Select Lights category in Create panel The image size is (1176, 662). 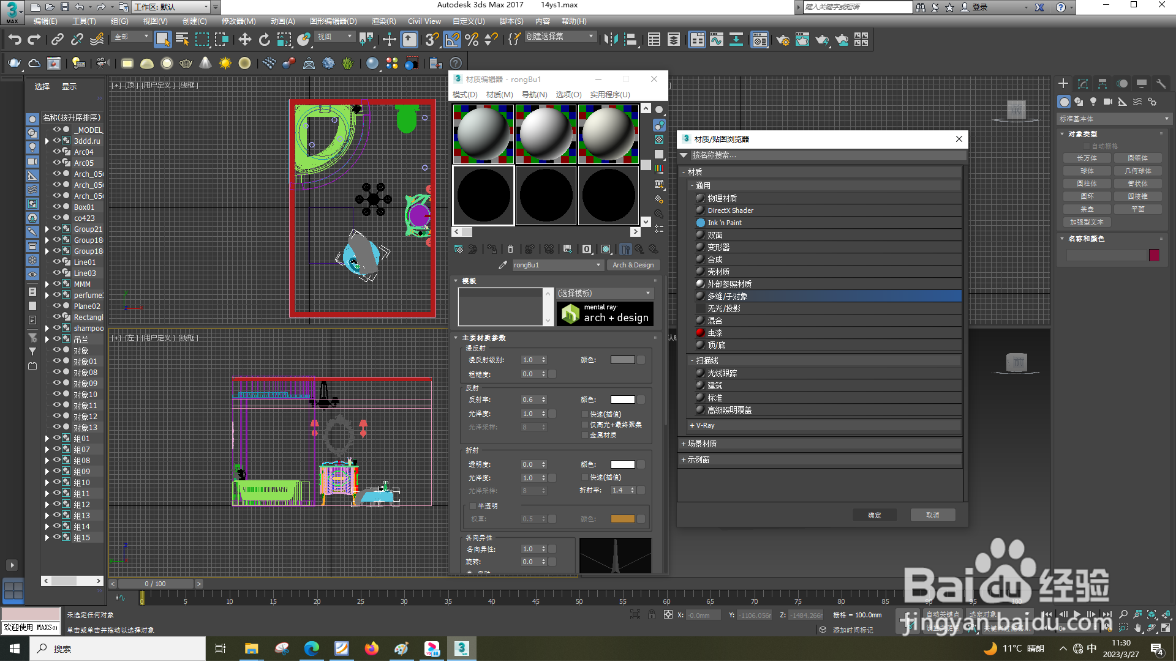(x=1093, y=102)
